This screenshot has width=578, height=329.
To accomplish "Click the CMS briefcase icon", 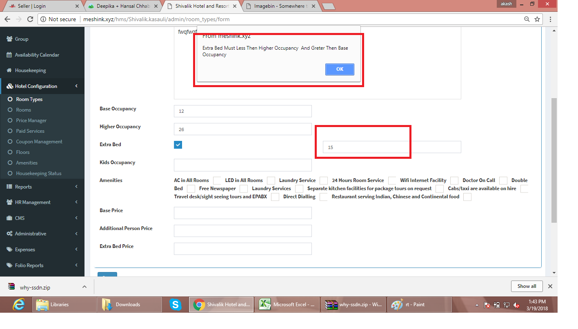I will (x=9, y=218).
